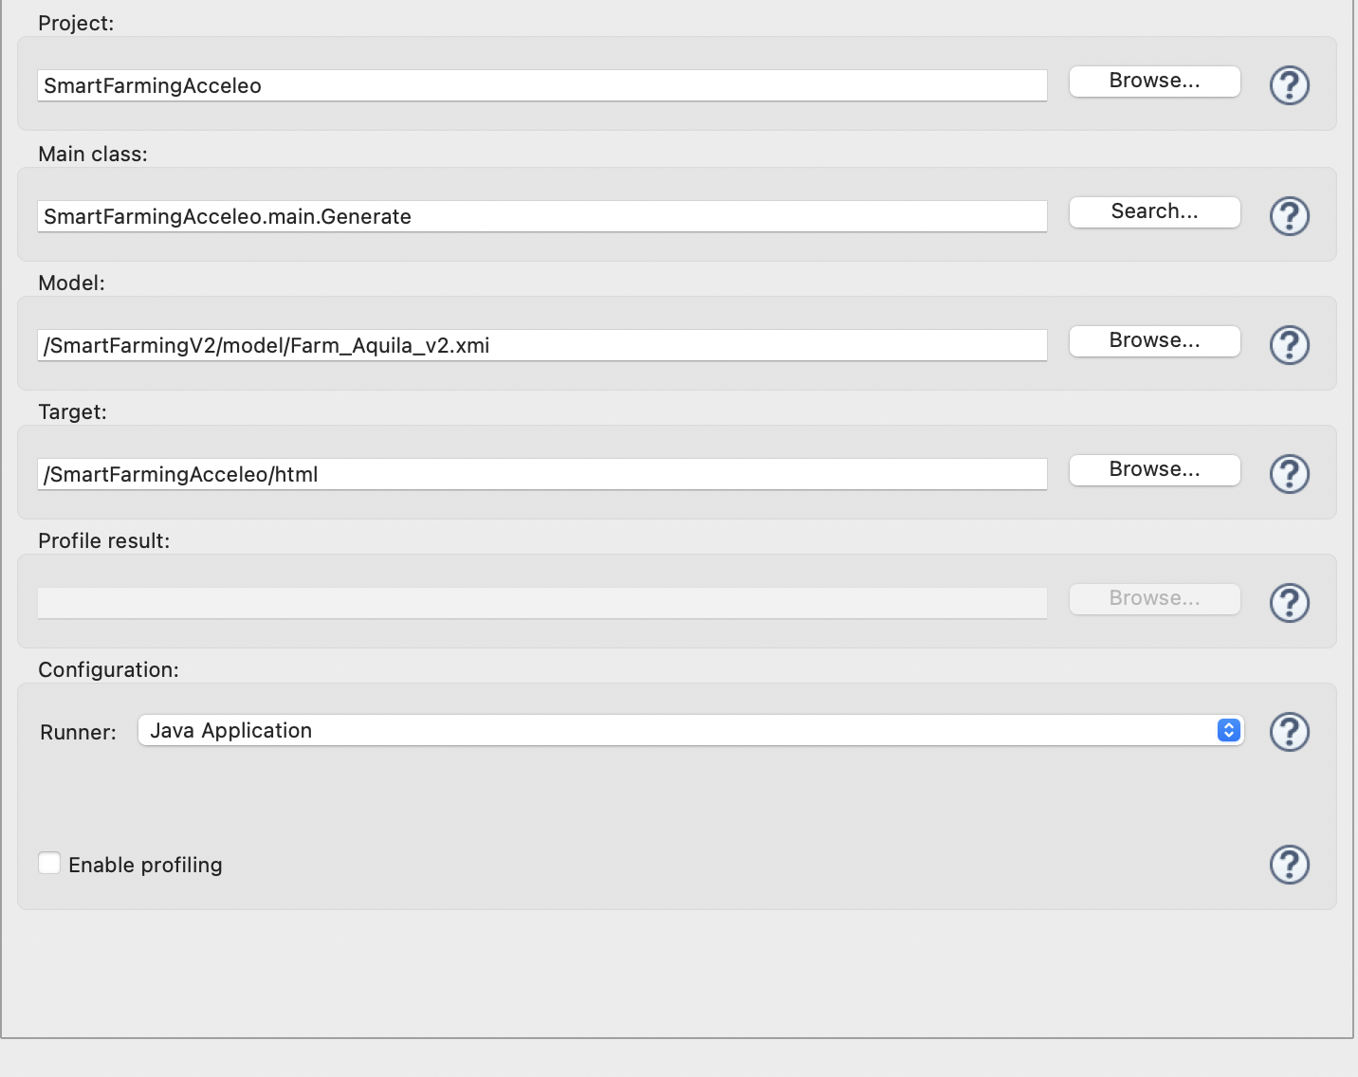Click the empty Profile result field

point(541,602)
